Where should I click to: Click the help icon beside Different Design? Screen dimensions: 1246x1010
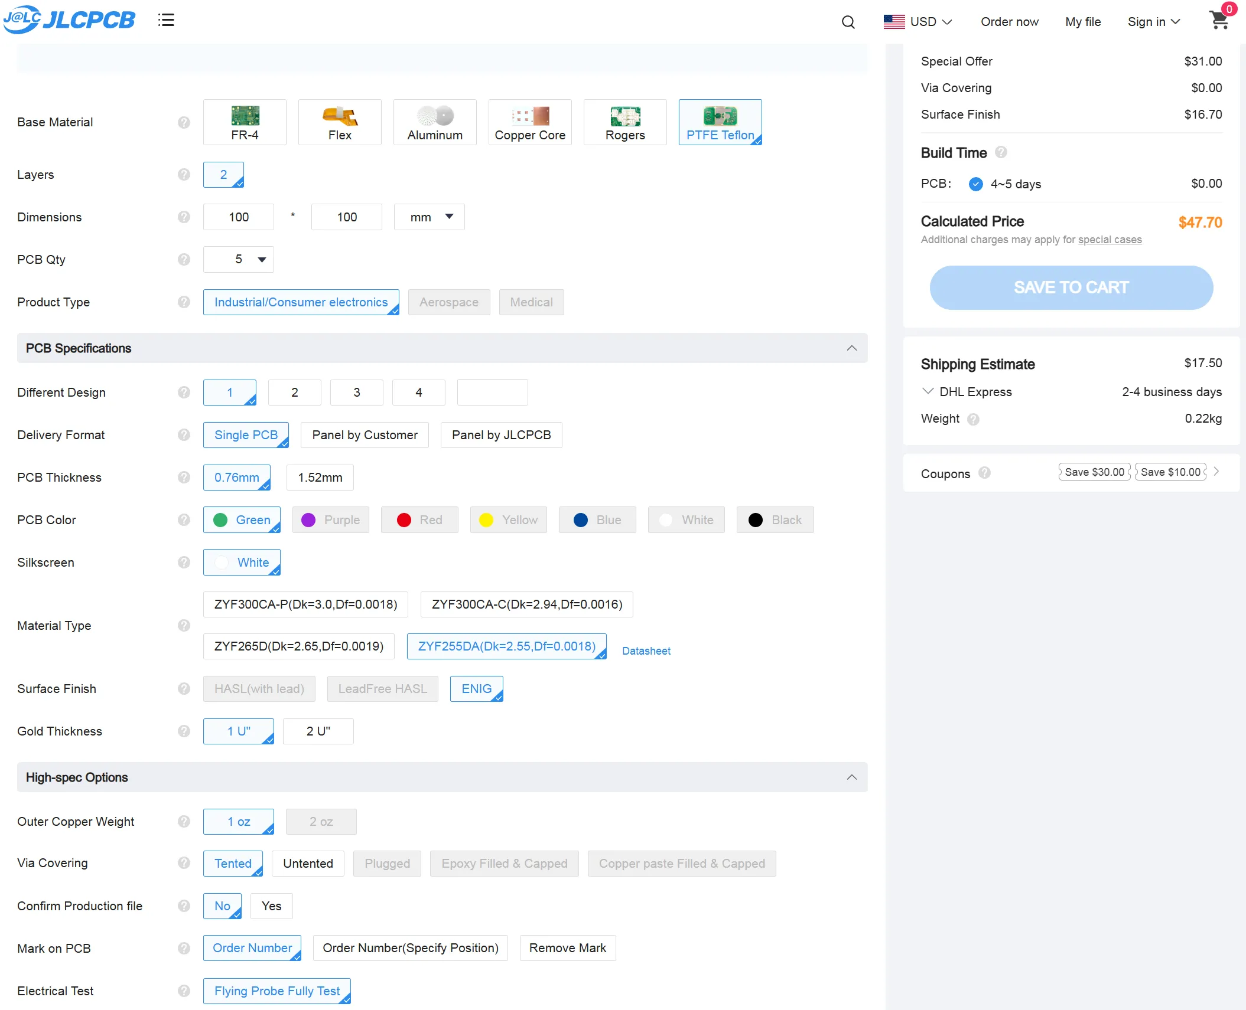pos(184,393)
